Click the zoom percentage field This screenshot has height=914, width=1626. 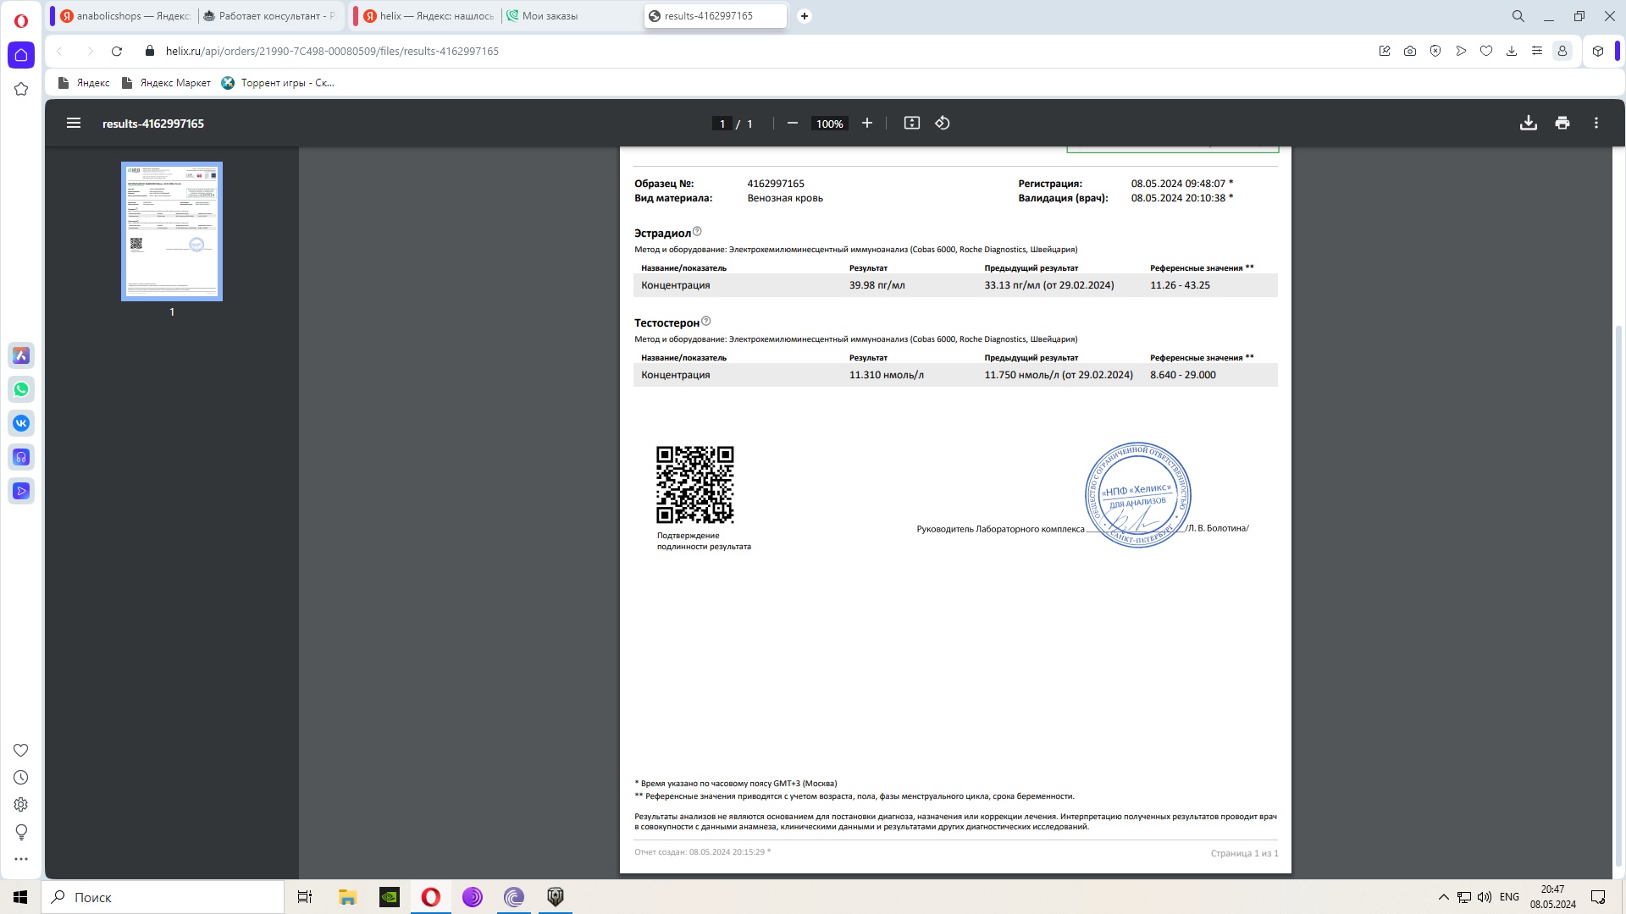pos(829,124)
